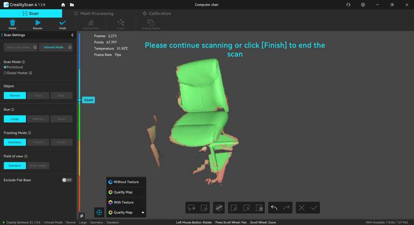Toggle the Exclude Flat Base switch
Viewport: 414px width, 225px height.
pyautogui.click(x=67, y=180)
